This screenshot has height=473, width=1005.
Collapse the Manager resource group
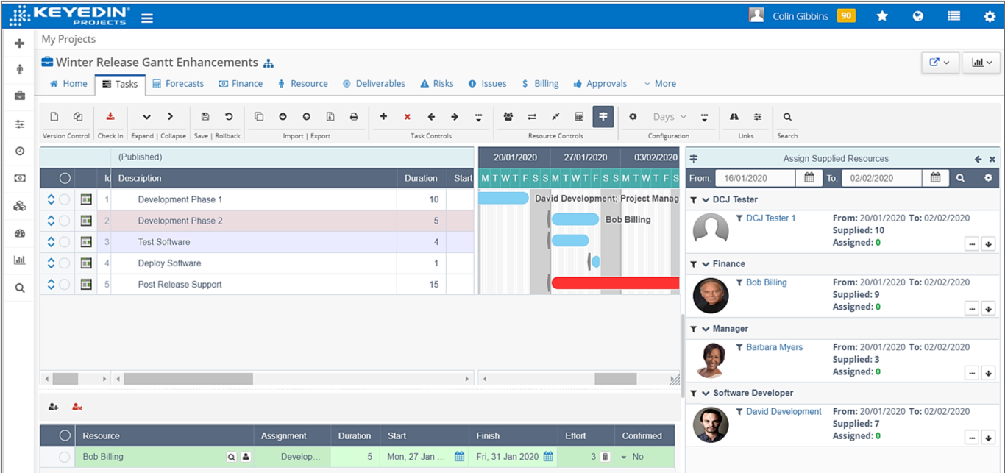tap(706, 329)
